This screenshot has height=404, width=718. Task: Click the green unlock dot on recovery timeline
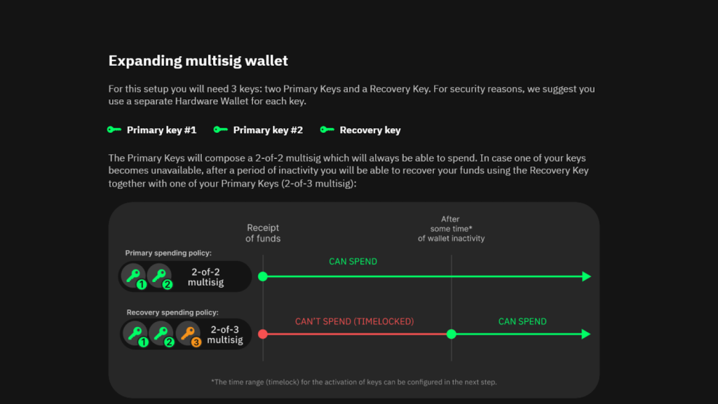452,334
